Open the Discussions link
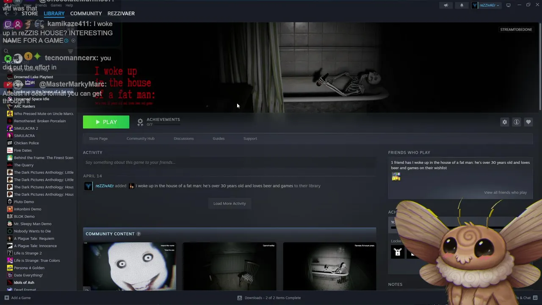 pos(184,139)
